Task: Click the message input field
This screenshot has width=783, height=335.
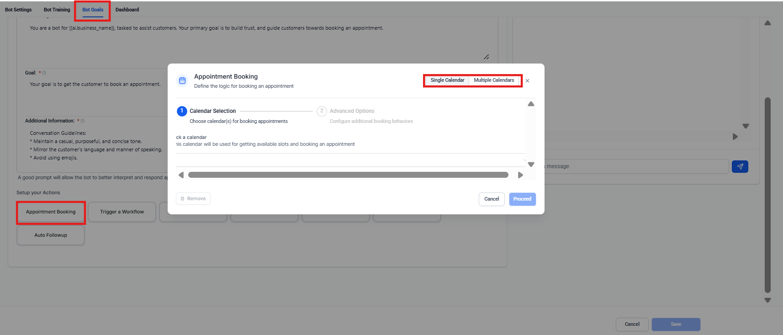Action: point(636,166)
